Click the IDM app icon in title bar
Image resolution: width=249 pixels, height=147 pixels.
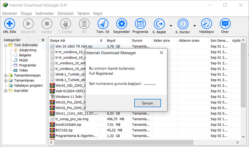point(5,5)
